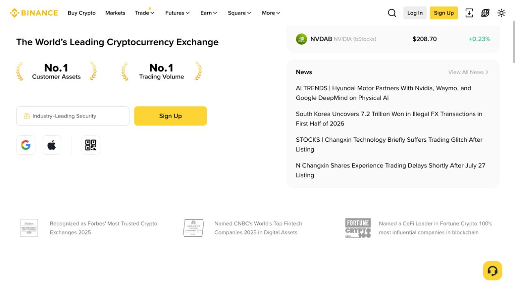Click the CeFi Leader Fortune Crypto text
This screenshot has width=516, height=290.
(x=435, y=228)
